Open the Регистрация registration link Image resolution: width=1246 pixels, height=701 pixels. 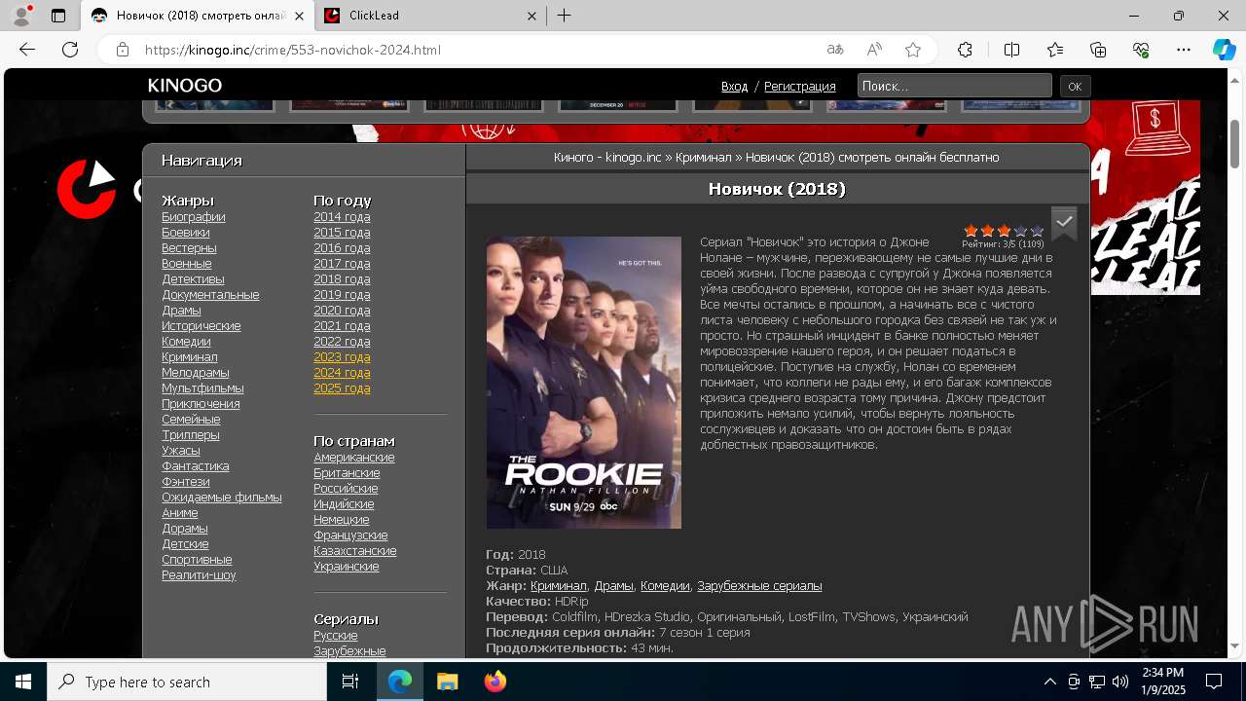(799, 87)
